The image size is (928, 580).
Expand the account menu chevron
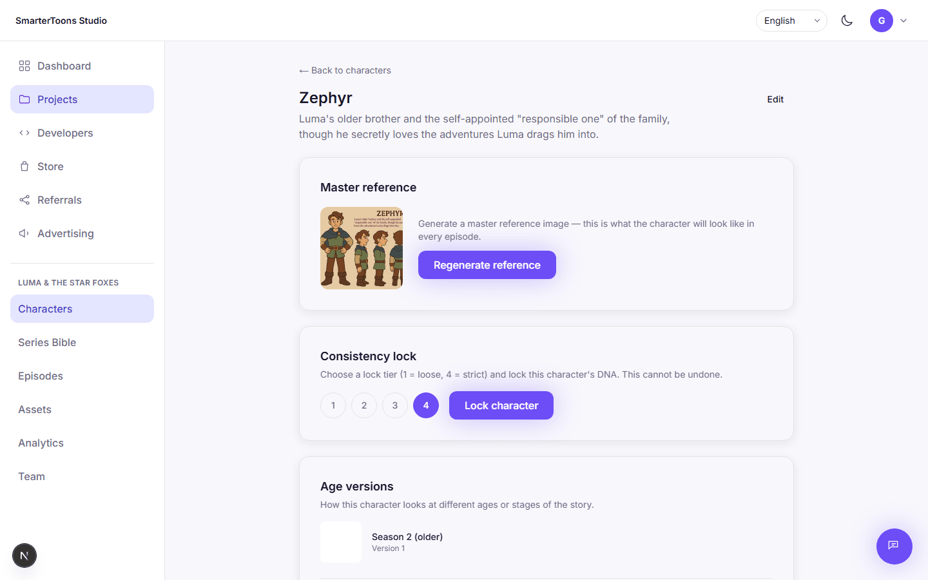pyautogui.click(x=904, y=21)
